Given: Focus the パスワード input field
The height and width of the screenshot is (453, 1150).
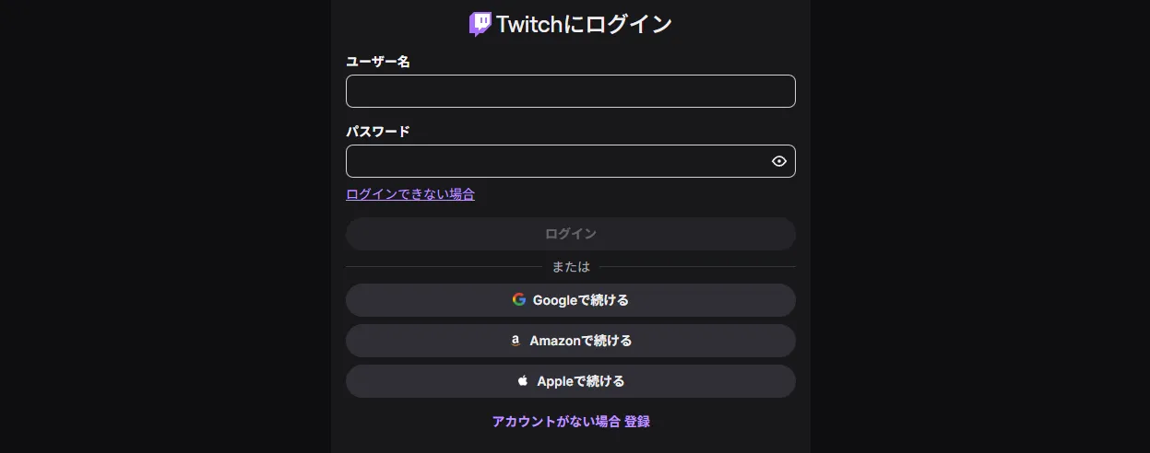Looking at the screenshot, I should coord(553,161).
